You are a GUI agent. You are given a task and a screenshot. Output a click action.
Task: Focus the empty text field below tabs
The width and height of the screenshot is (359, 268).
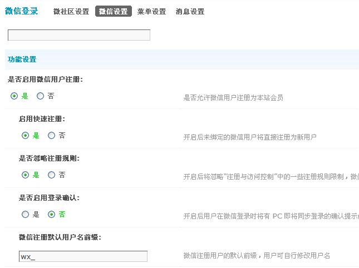[79, 35]
